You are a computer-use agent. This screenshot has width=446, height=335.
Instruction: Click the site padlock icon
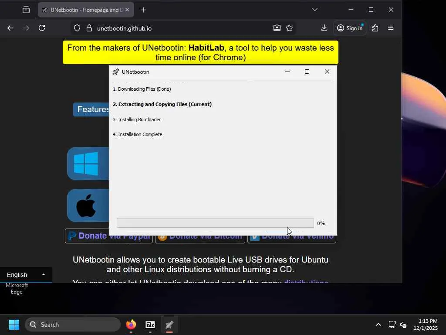89,28
